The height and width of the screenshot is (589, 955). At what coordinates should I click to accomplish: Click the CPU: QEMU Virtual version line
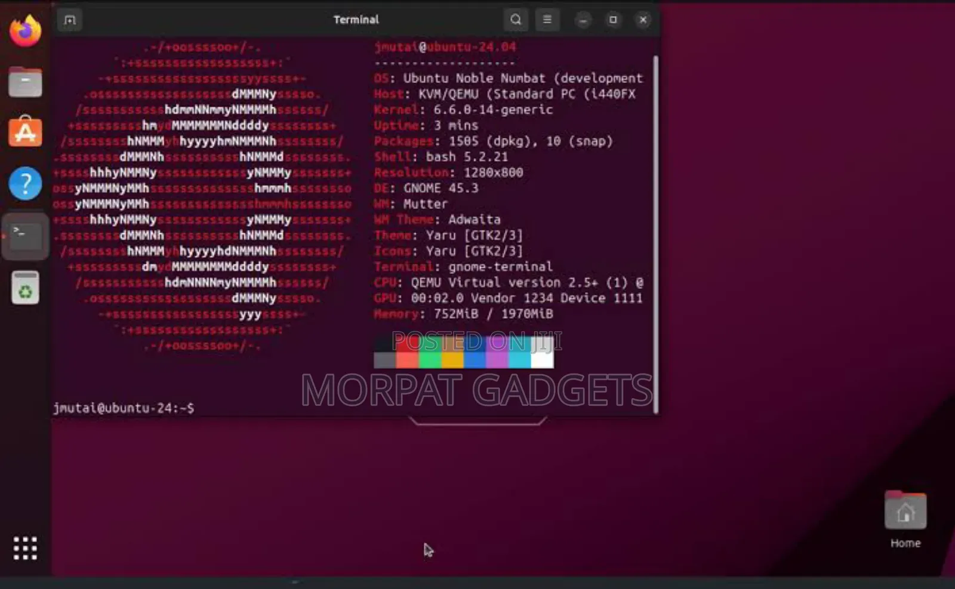[509, 282]
